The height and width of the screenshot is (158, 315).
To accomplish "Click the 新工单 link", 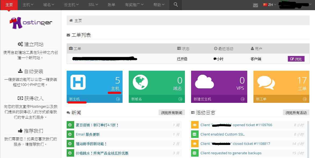I will (x=261, y=99).
